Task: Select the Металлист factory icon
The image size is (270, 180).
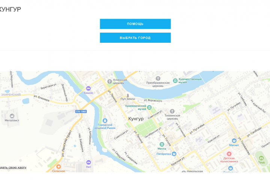Action: click(x=12, y=116)
